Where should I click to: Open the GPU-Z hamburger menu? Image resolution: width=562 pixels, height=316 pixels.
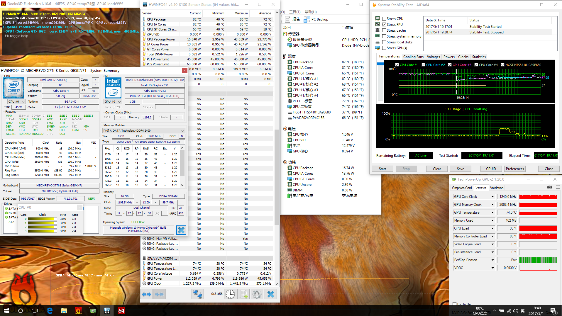coord(558,187)
